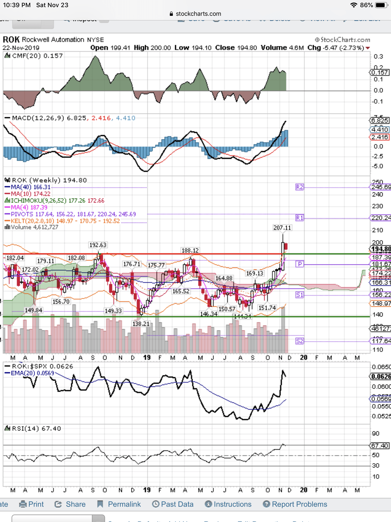Click the 138.21 low price label
Screen dimensions: 391x522
coord(141,324)
